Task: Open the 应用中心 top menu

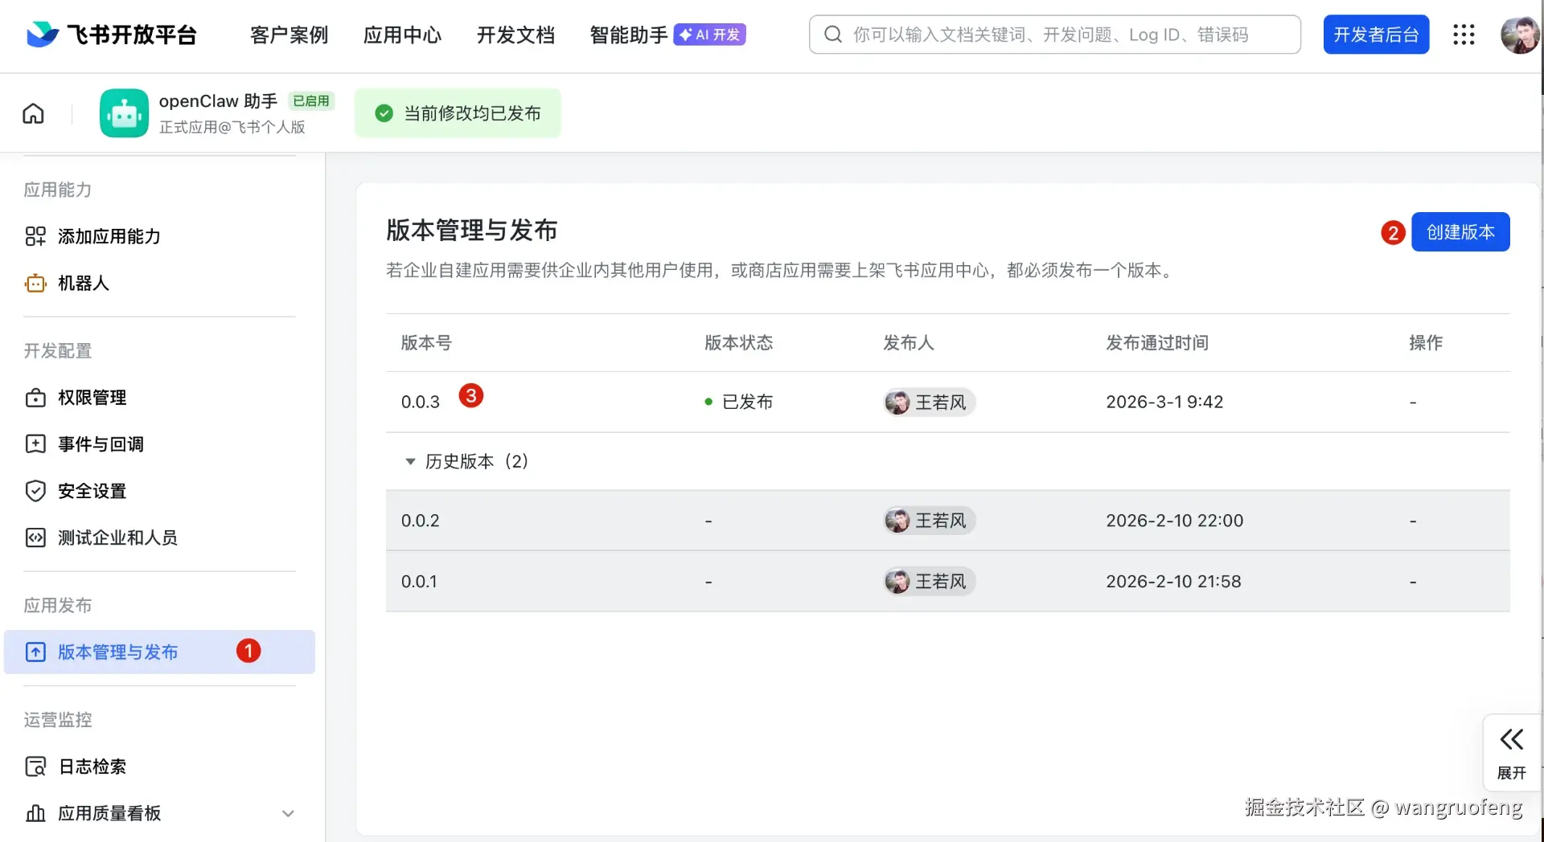Action: (402, 35)
